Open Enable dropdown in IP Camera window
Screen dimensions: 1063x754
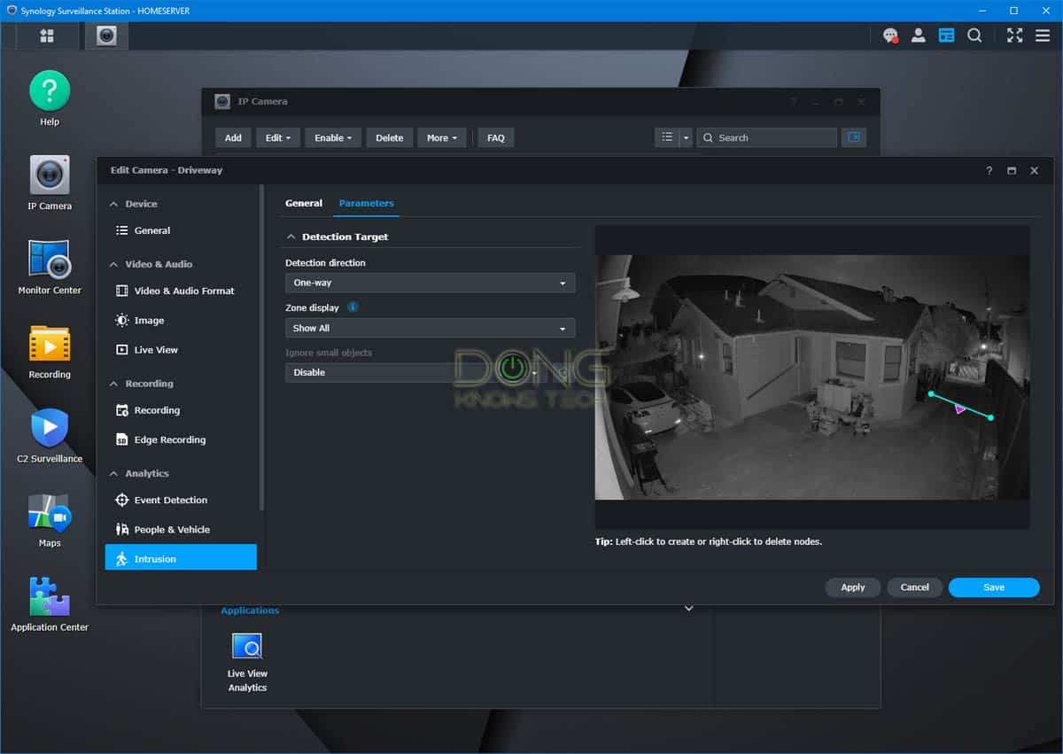tap(333, 137)
